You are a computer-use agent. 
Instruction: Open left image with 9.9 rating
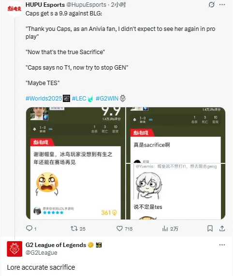click(76, 163)
